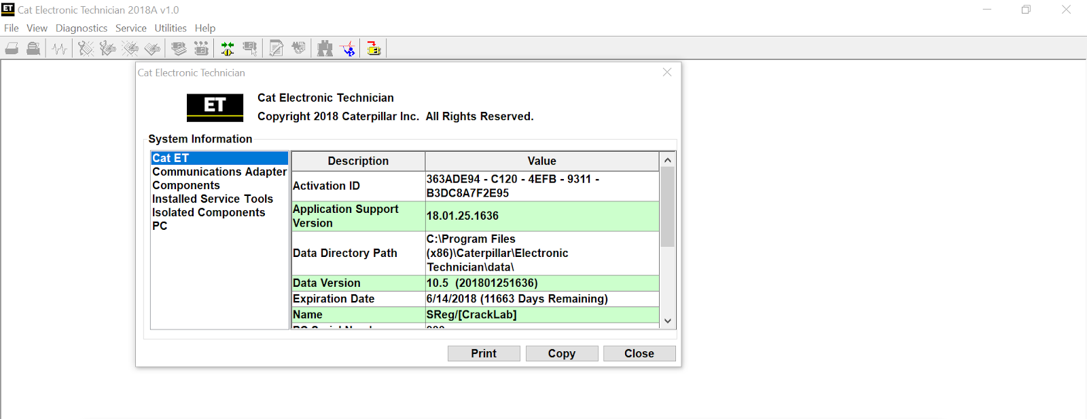Close the main application window
This screenshot has width=1087, height=419.
tap(1066, 9)
